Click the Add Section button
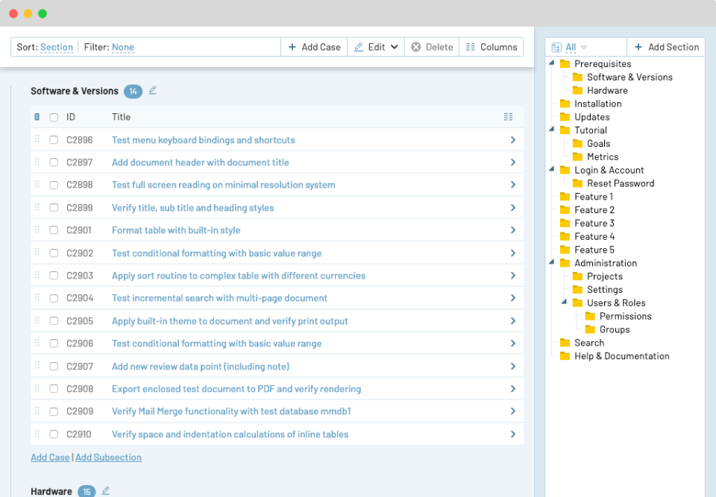The image size is (716, 497). click(666, 46)
